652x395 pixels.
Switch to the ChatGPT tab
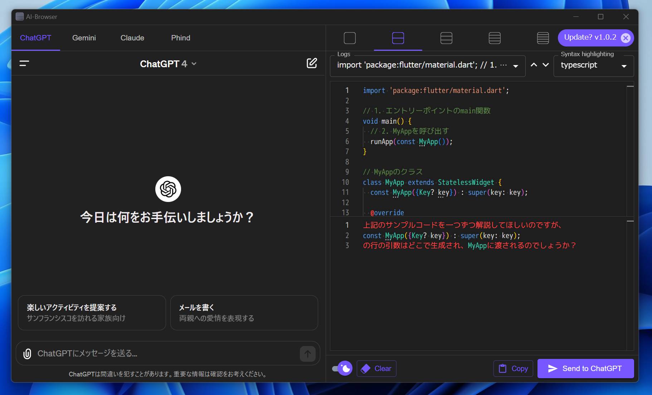35,38
